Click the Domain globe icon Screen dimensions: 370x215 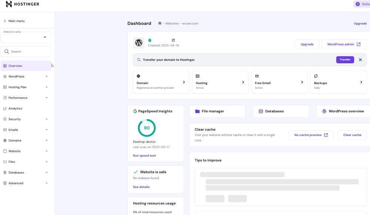click(138, 76)
